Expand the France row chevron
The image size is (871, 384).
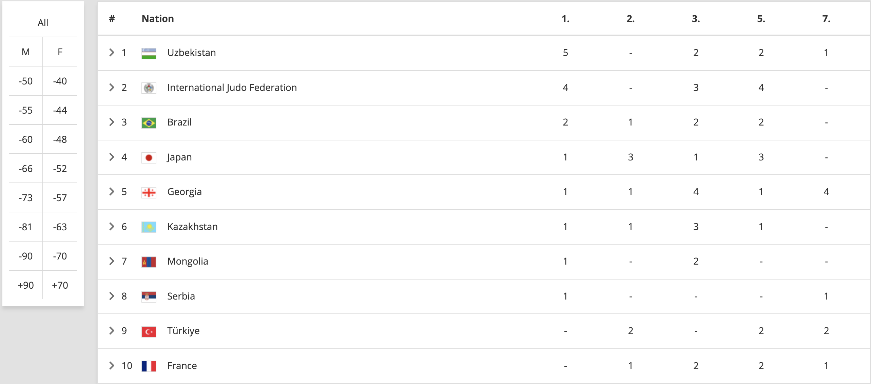[112, 366]
